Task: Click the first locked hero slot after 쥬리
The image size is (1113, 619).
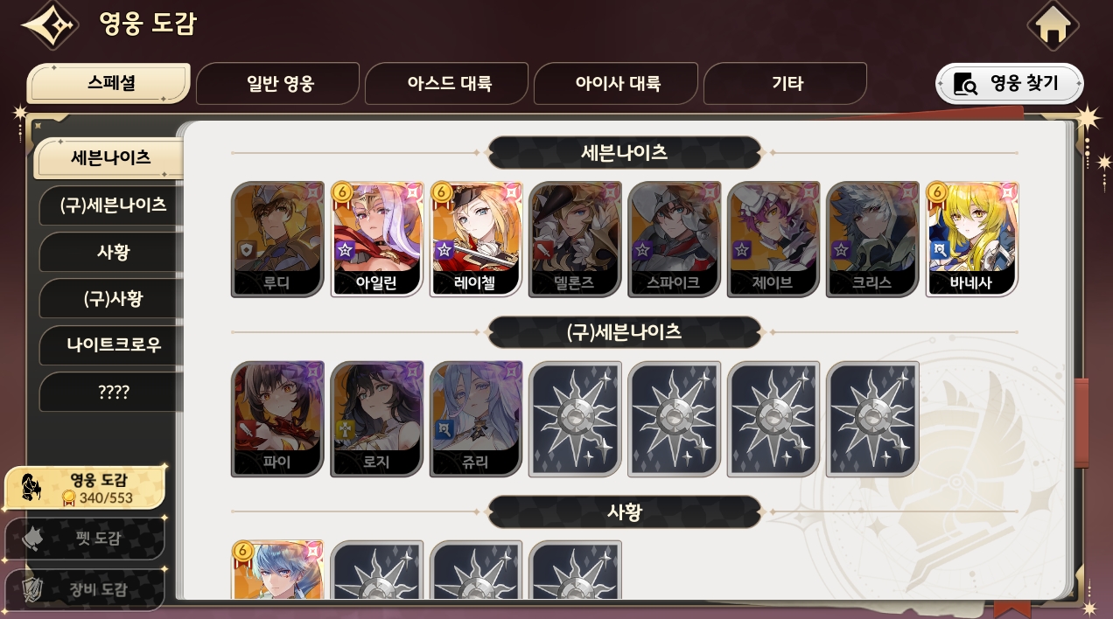Action: point(575,420)
